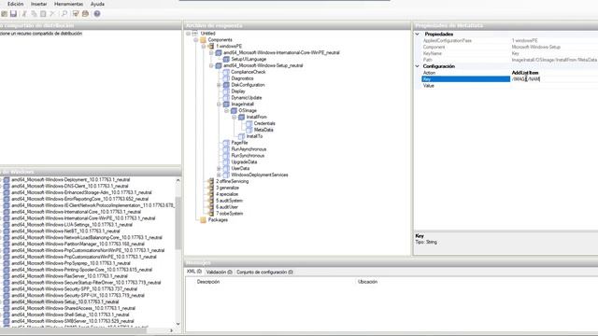The height and width of the screenshot is (336, 598).
Task: Click the Help question mark toolbar icon
Action: (x=97, y=14)
